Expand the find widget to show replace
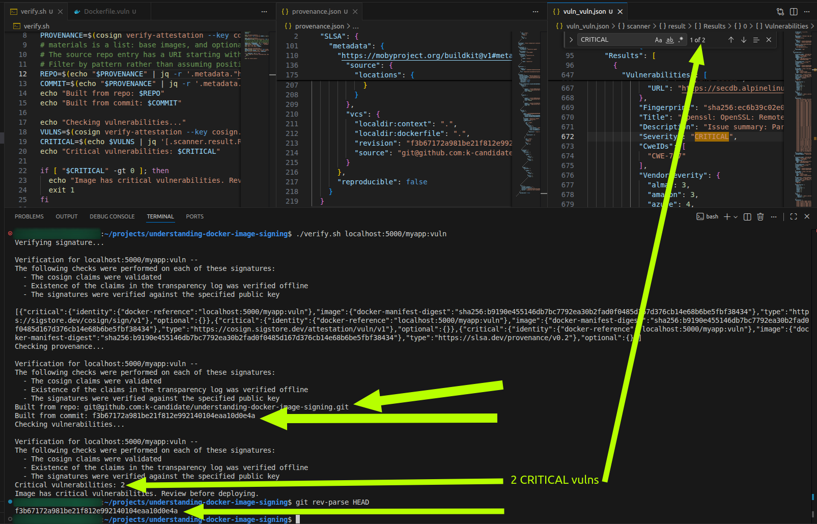 [x=571, y=40]
